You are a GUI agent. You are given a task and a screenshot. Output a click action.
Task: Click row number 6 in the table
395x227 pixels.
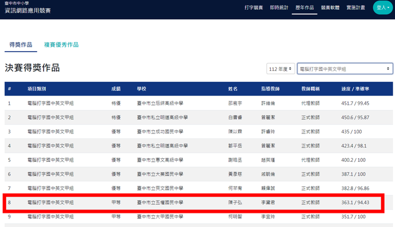[x=10, y=174]
